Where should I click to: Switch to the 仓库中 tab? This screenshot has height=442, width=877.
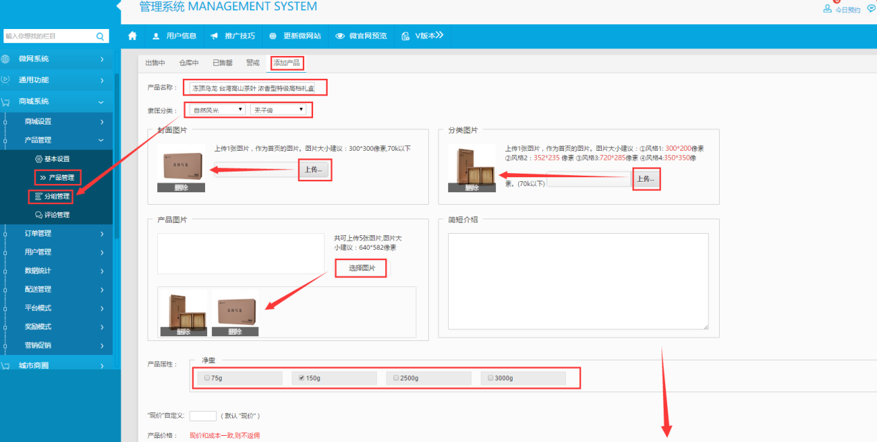tap(188, 63)
